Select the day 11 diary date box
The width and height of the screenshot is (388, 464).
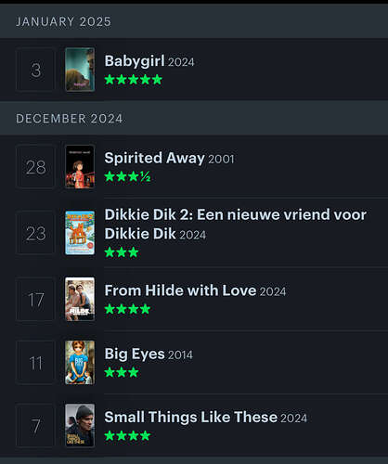[x=35, y=363]
